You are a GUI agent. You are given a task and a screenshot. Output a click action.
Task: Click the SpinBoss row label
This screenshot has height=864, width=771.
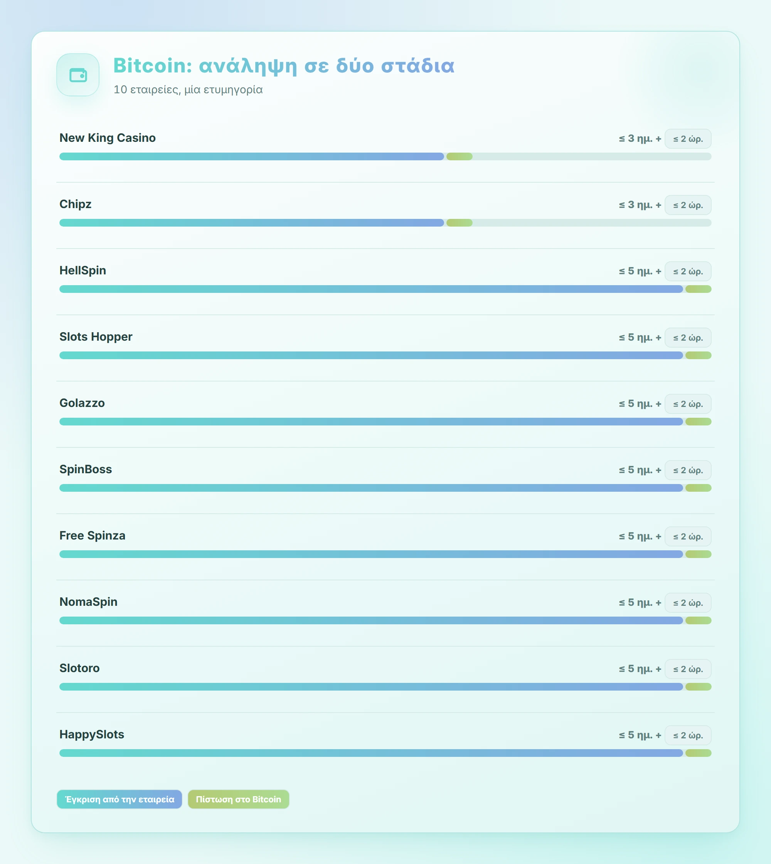point(86,469)
